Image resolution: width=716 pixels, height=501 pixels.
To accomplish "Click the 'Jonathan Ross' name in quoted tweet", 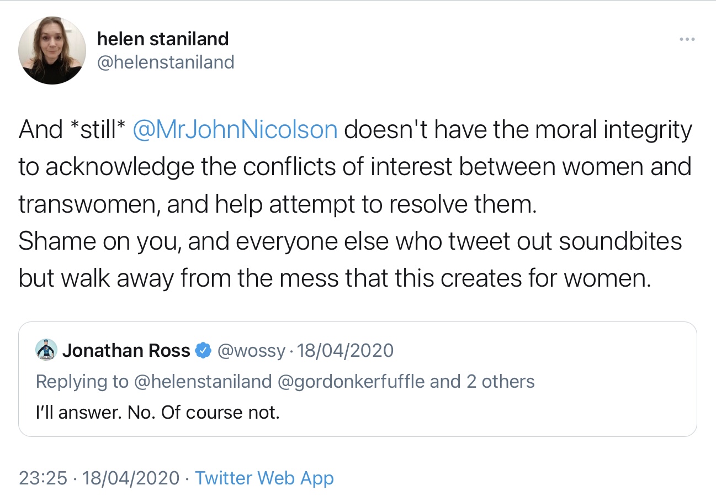I will [126, 350].
